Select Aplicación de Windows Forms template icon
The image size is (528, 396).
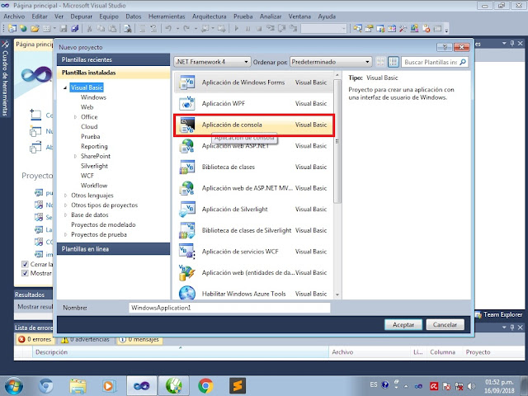187,82
